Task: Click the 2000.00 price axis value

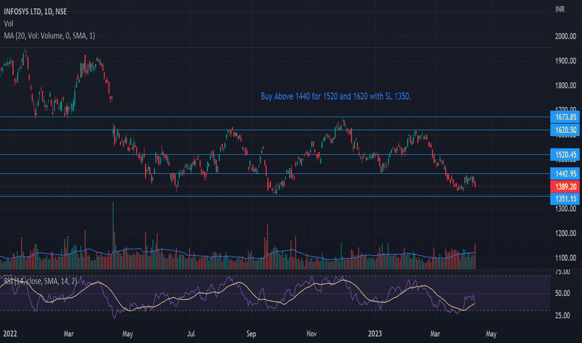Action: click(566, 36)
